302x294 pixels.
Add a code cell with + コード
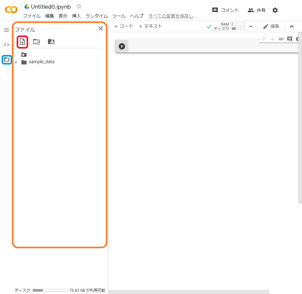click(124, 26)
